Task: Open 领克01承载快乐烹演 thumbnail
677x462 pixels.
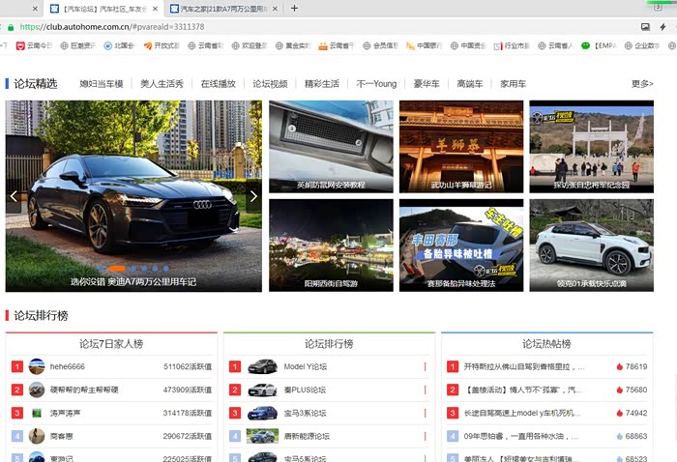Action: click(591, 245)
